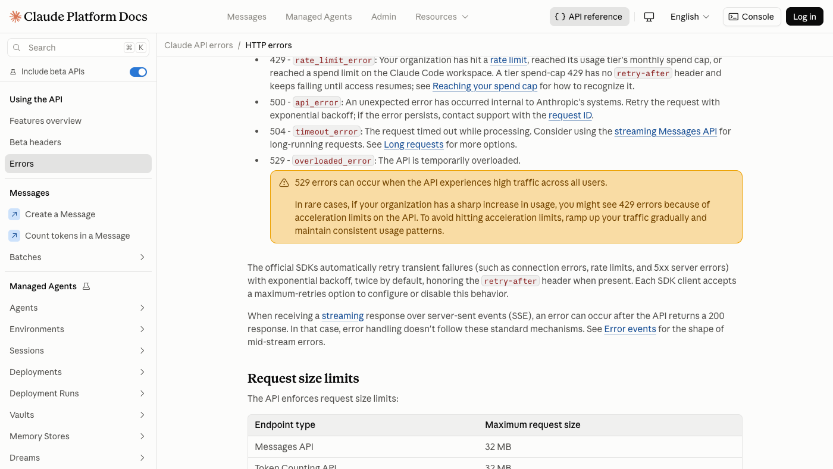Go to Beta headers in sidebar

click(x=78, y=142)
